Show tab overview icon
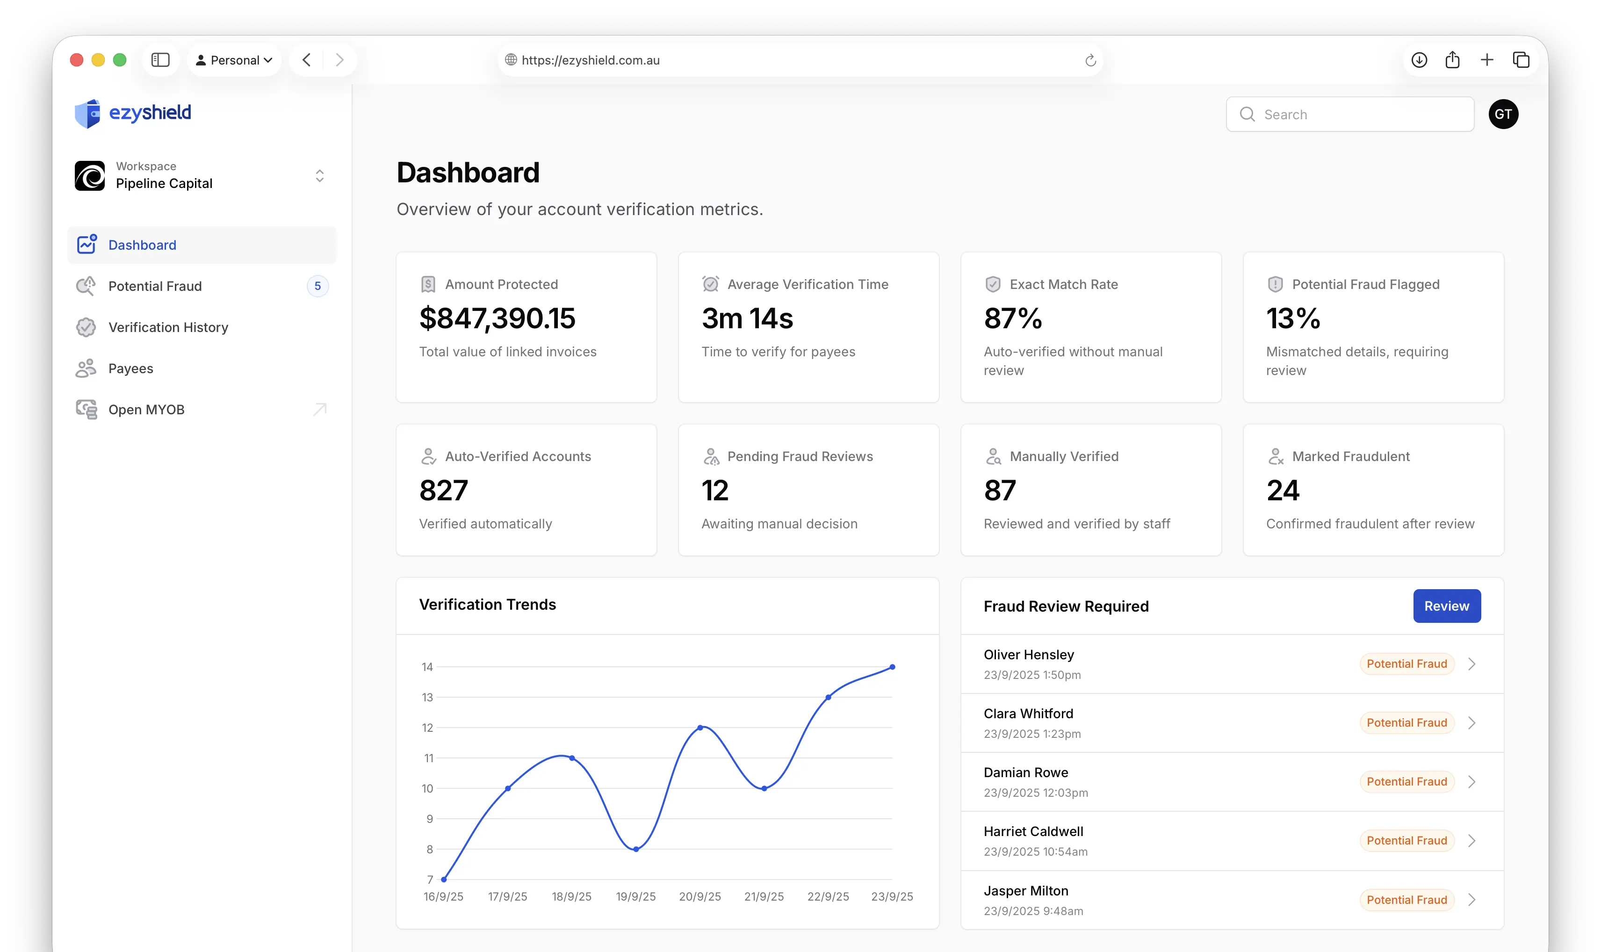 [x=1521, y=60]
